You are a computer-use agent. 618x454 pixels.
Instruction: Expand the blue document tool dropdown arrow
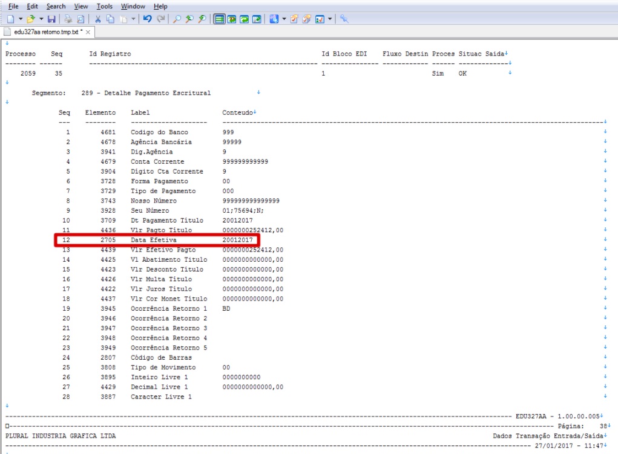click(x=284, y=19)
